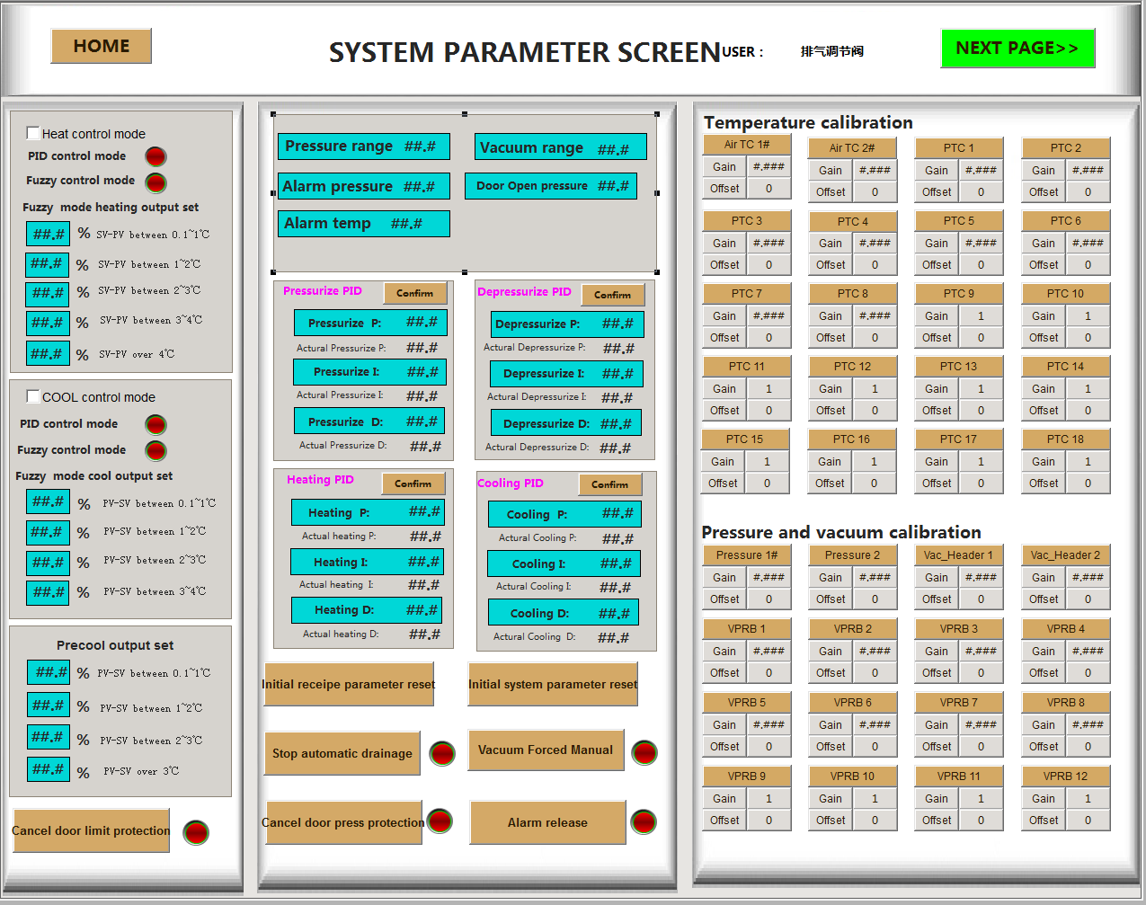The image size is (1146, 905).
Task: Toggle COOL PID control mode indicator
Action: click(x=155, y=424)
